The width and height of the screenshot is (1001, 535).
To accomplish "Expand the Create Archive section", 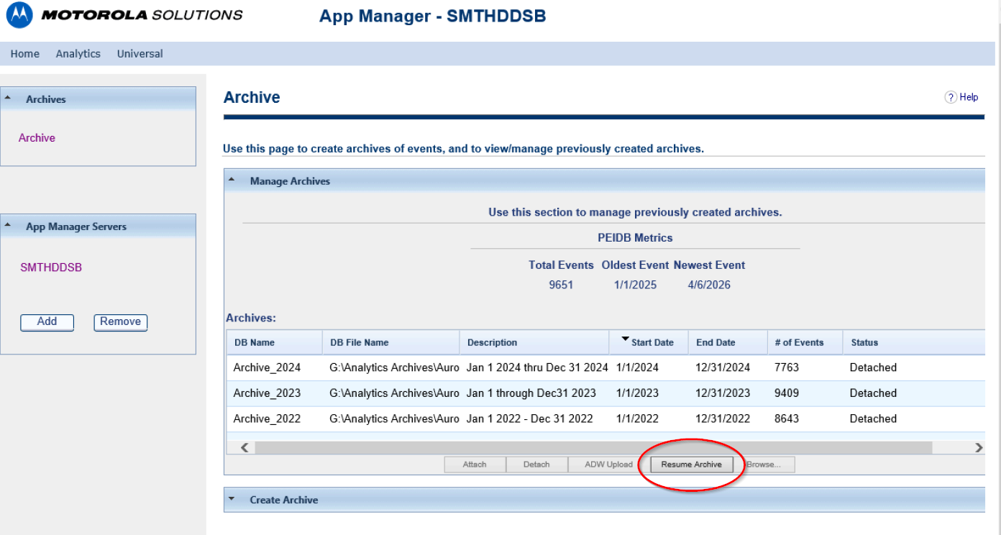I will tap(232, 499).
